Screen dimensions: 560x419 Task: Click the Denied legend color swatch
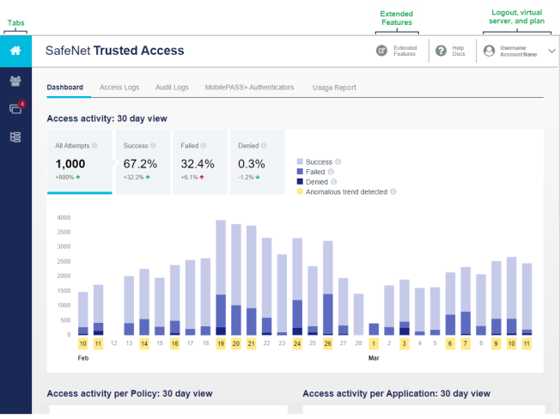click(300, 182)
